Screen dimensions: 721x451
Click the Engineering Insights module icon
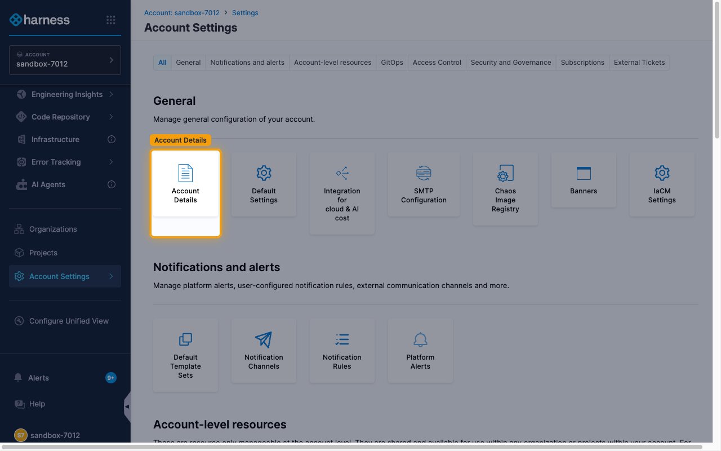[21, 94]
